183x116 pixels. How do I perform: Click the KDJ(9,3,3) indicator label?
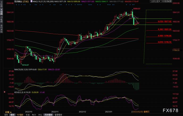[19, 92]
